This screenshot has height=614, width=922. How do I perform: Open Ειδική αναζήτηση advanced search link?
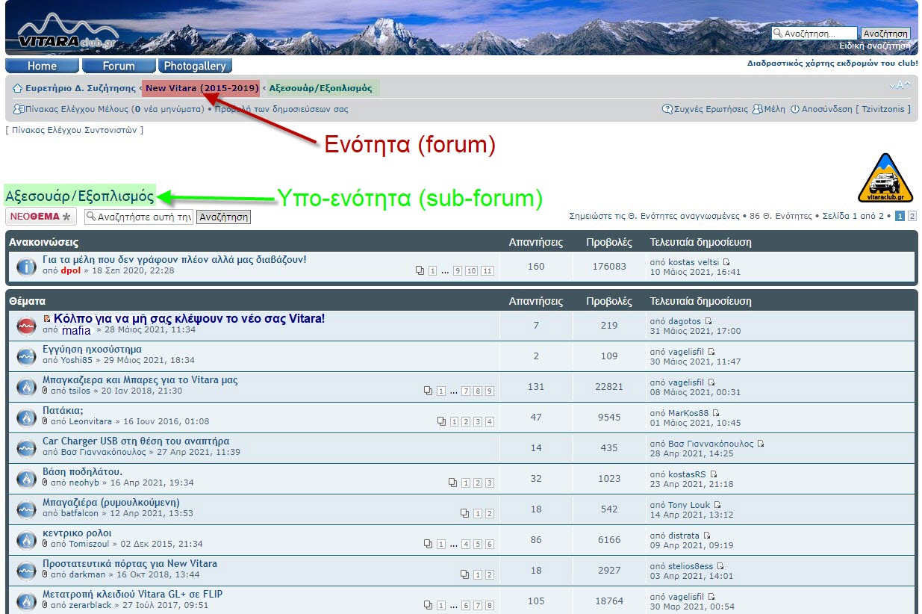tap(875, 46)
